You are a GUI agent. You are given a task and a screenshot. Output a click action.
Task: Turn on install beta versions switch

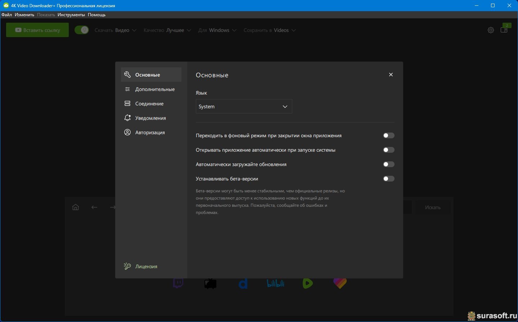(x=388, y=179)
